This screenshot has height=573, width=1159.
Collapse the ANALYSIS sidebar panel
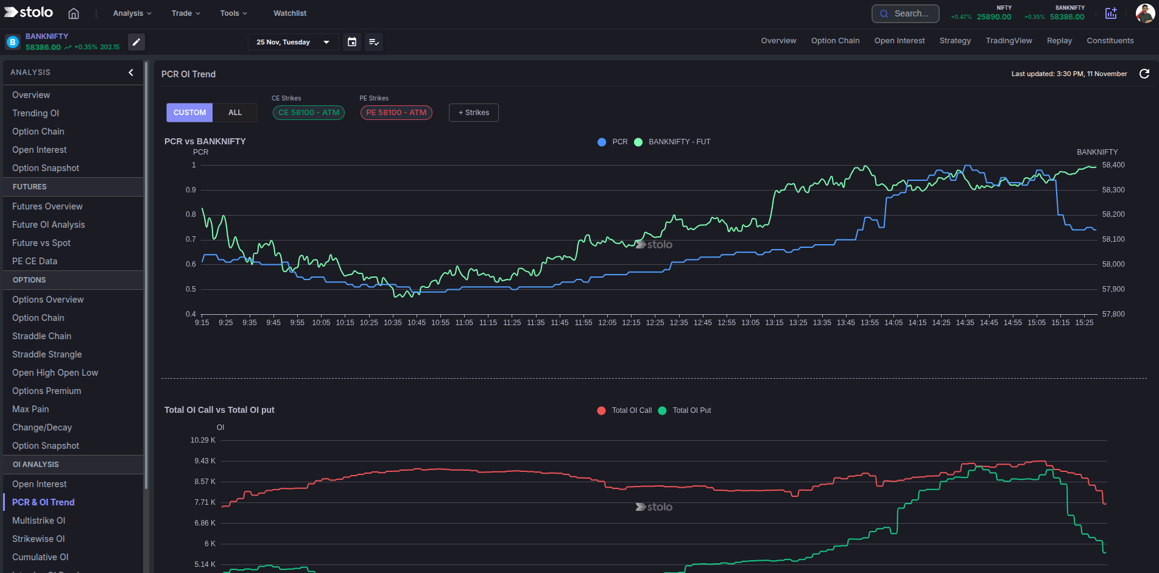(x=130, y=72)
